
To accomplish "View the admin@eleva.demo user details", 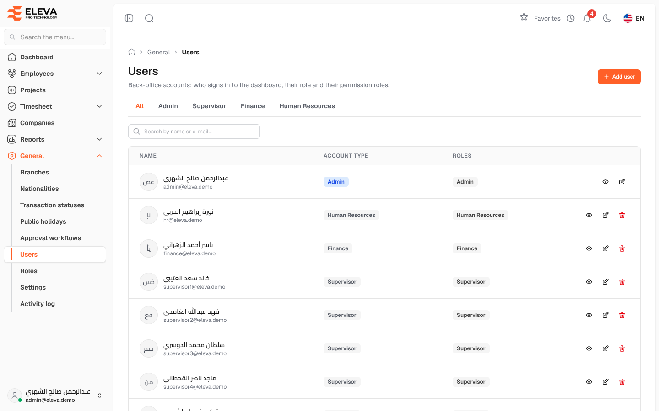I will (x=605, y=182).
